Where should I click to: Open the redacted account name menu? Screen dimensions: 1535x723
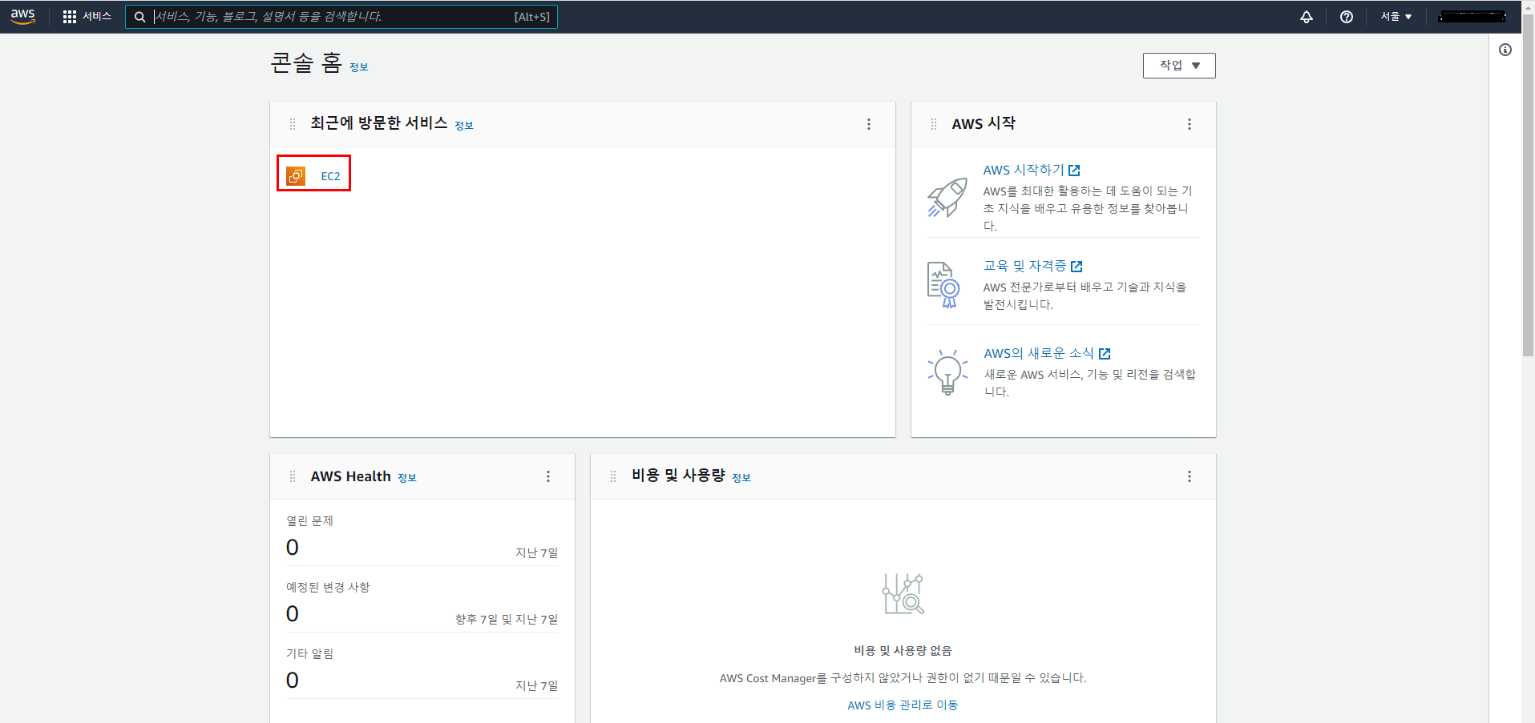[1472, 17]
